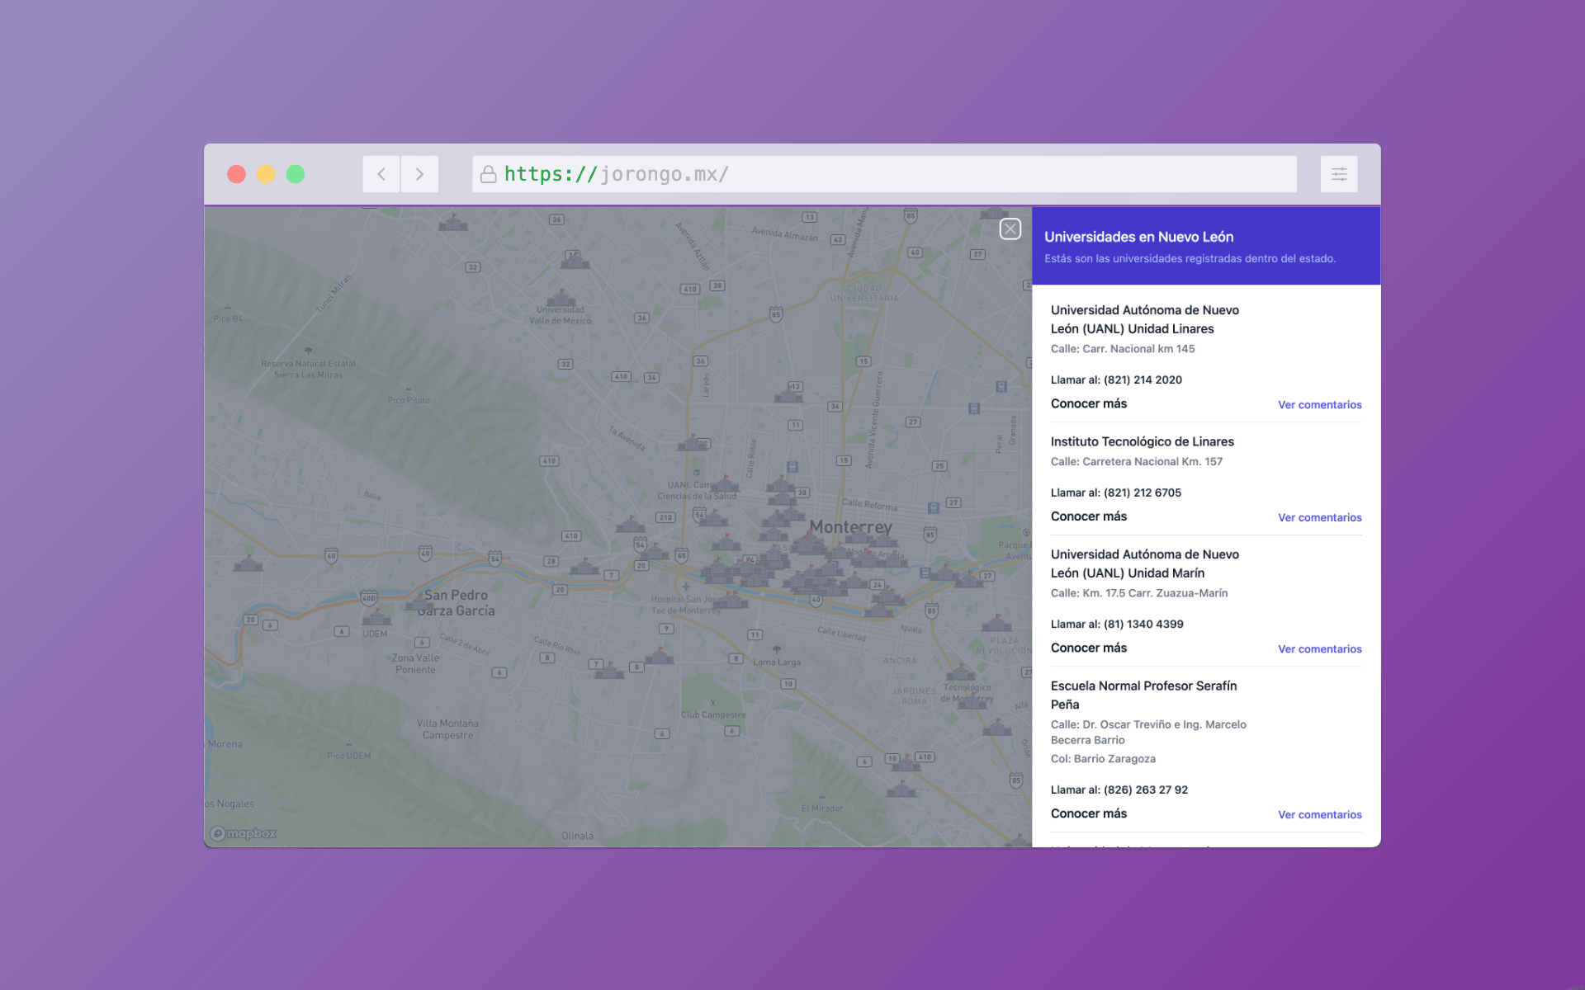The width and height of the screenshot is (1585, 990).
Task: Click address Carretera Nacional Km. 157
Action: click(x=1152, y=462)
